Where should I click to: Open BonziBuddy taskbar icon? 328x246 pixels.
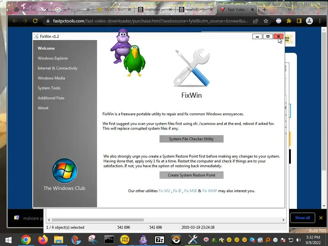(x=143, y=240)
